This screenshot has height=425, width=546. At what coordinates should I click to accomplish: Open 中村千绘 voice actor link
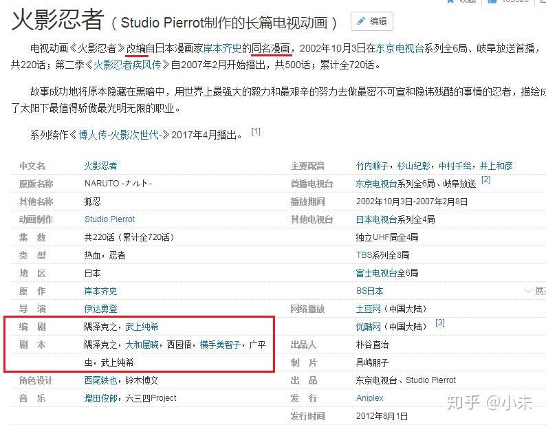tap(455, 166)
